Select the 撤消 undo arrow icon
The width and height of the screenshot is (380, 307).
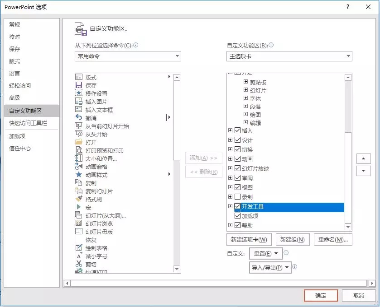(x=79, y=118)
